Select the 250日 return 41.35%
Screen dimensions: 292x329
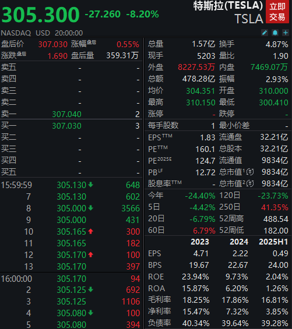(275, 207)
